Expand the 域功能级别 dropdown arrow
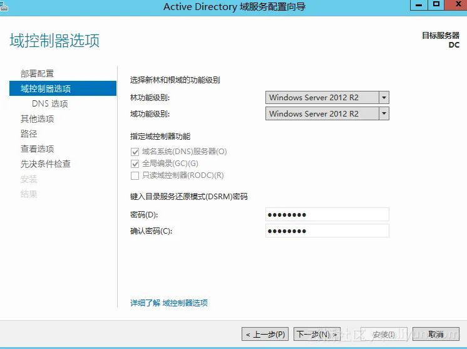This screenshot has width=467, height=349. 384,113
